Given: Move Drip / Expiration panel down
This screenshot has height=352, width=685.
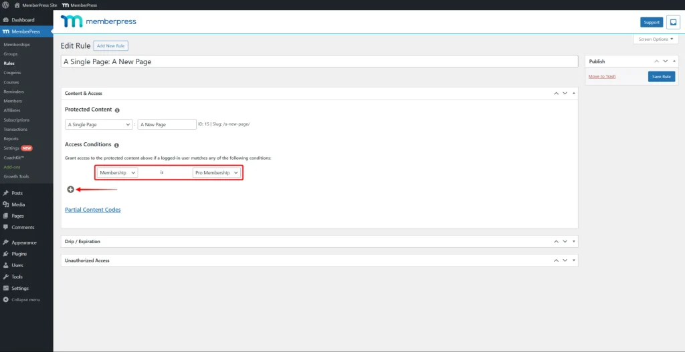Looking at the screenshot, I should [565, 242].
